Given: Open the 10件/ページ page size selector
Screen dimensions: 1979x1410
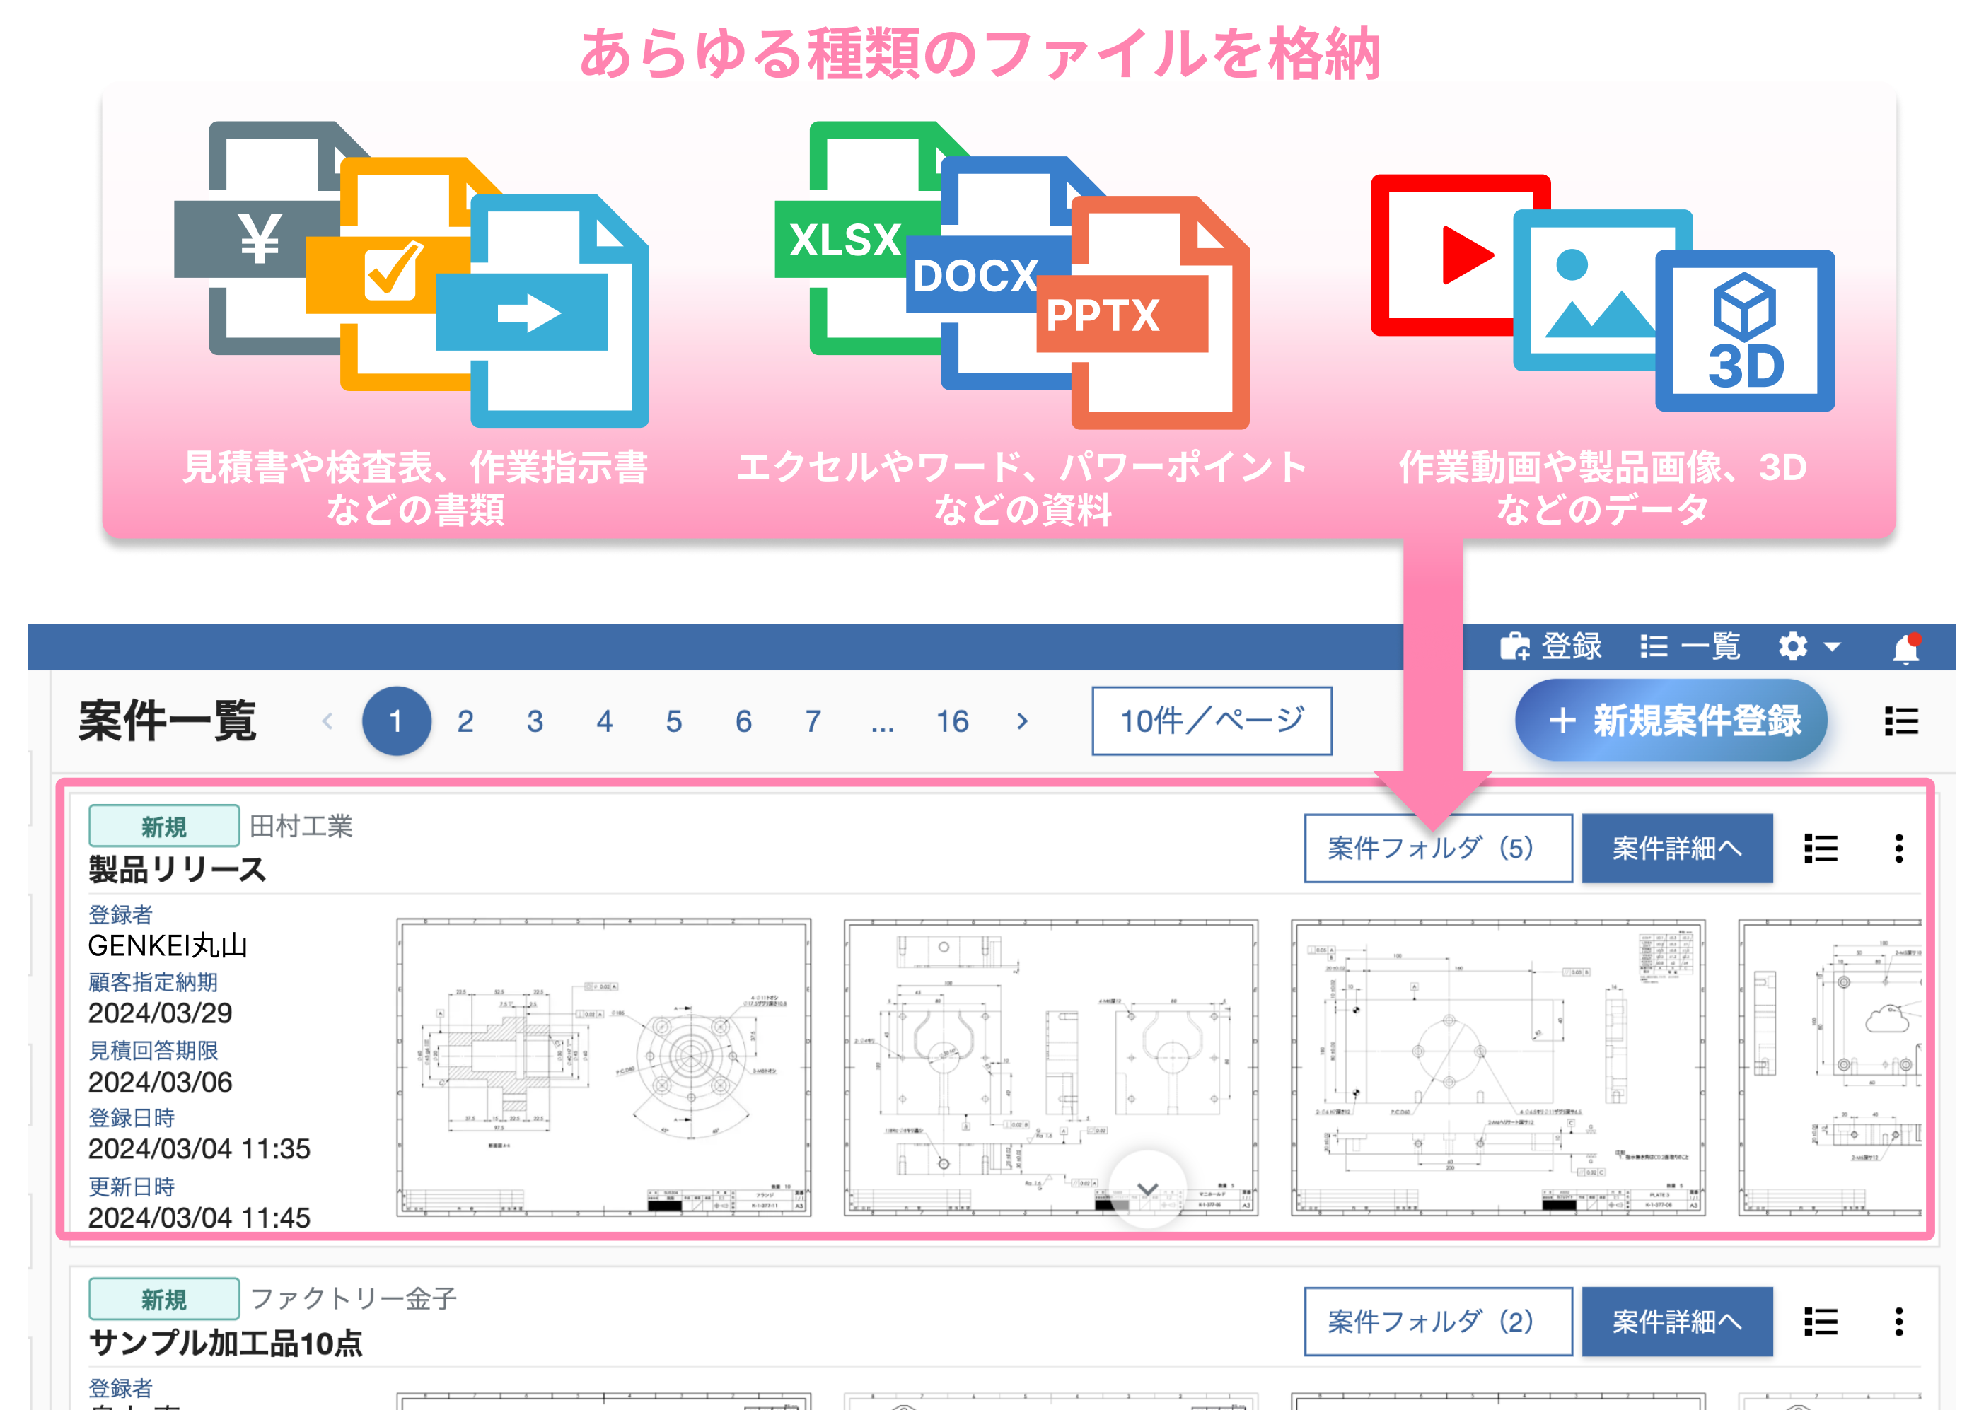Looking at the screenshot, I should (x=1212, y=721).
